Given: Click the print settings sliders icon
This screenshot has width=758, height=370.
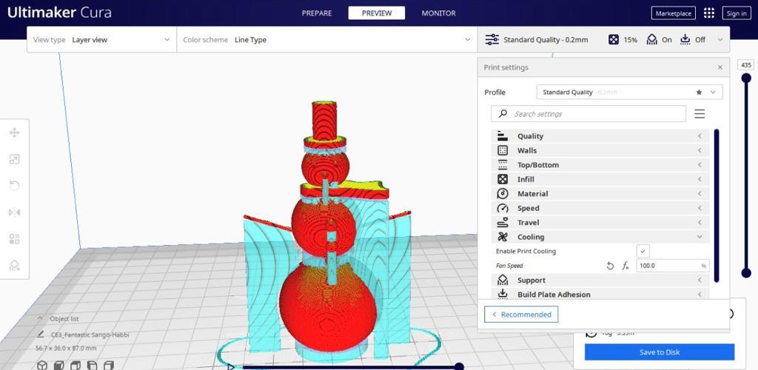Looking at the screenshot, I should [x=492, y=40].
